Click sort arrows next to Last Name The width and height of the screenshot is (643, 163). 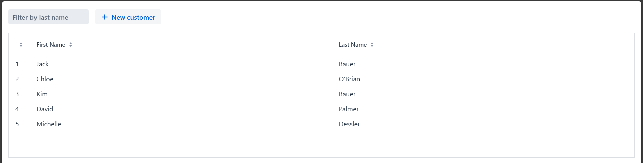(x=372, y=45)
